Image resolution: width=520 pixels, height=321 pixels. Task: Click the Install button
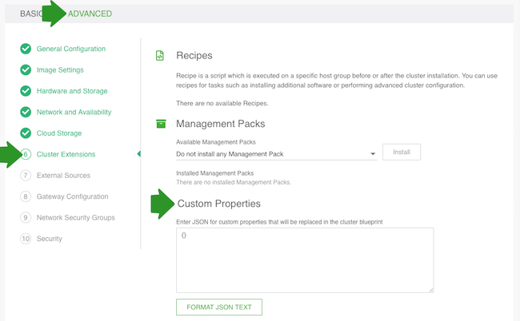tap(401, 152)
